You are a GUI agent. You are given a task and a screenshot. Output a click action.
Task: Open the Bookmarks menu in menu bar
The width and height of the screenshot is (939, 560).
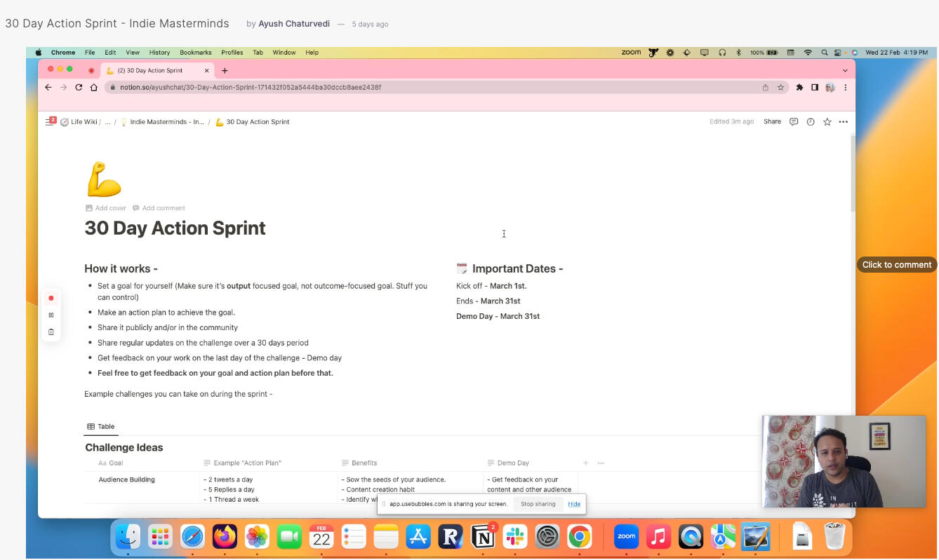click(195, 53)
